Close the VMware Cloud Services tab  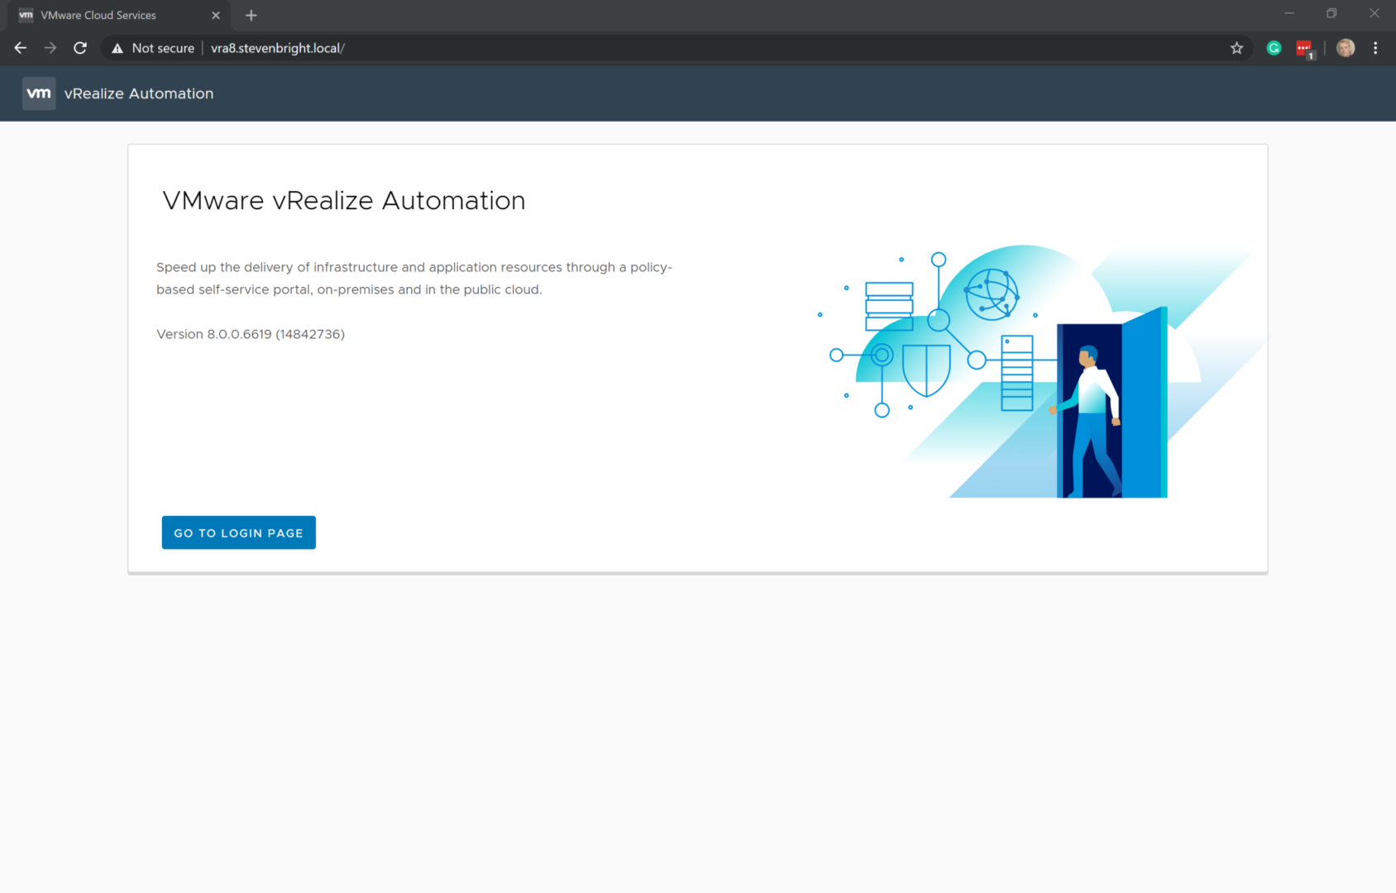(216, 15)
